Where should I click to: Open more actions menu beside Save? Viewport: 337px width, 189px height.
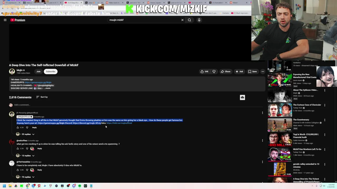tap(262, 71)
